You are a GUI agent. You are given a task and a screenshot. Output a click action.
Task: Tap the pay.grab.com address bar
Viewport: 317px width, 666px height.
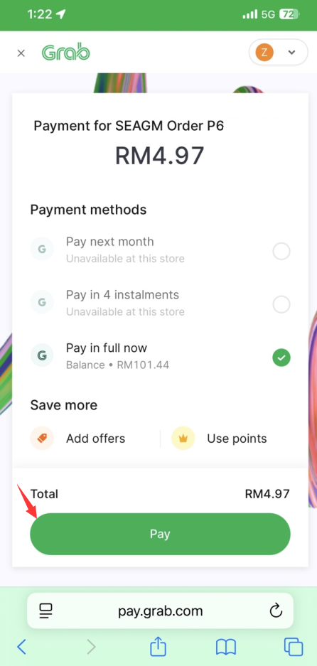pos(160,611)
